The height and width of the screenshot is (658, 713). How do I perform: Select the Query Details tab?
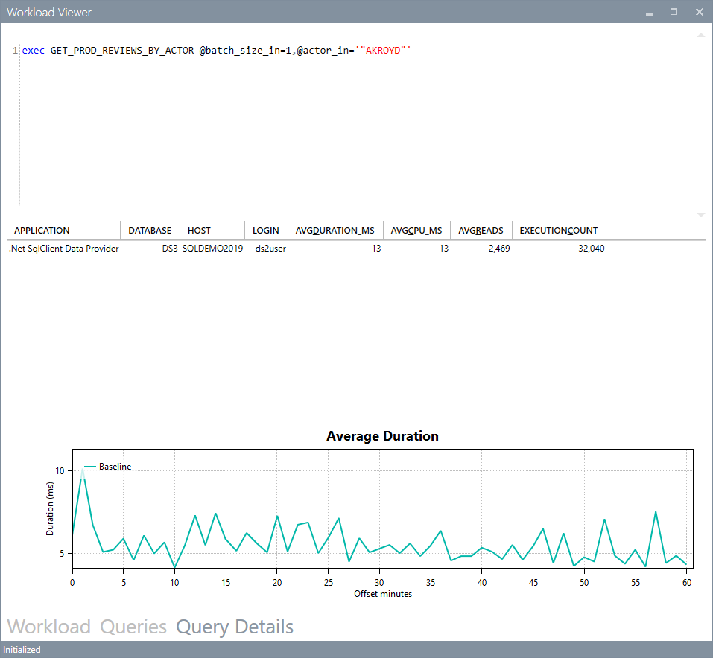click(235, 627)
